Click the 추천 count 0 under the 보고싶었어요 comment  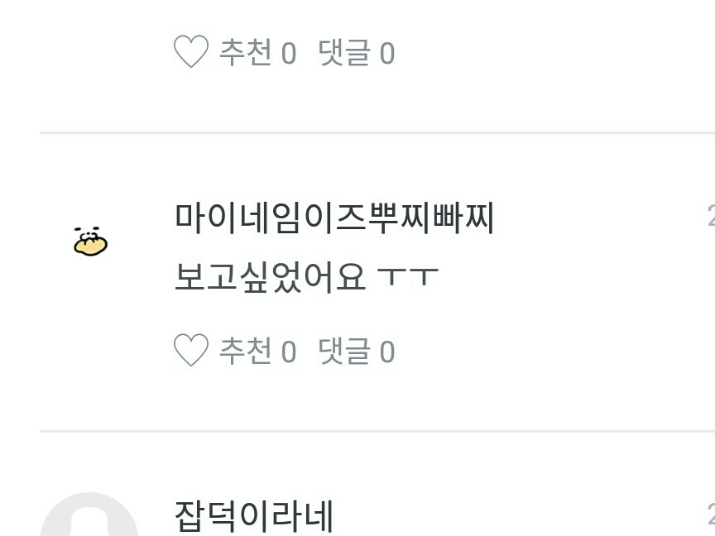tap(289, 352)
